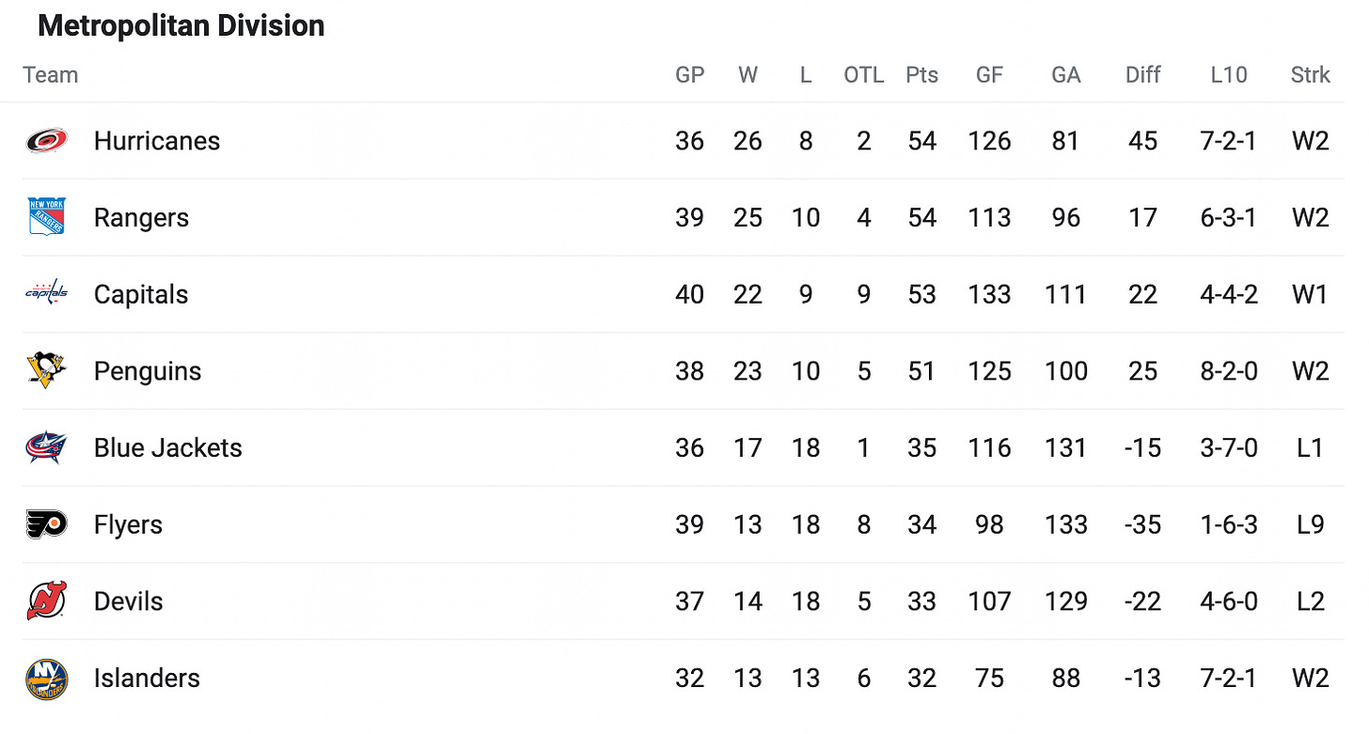Click the Flyers L9 streak value
The width and height of the screenshot is (1369, 734).
pyautogui.click(x=1311, y=524)
